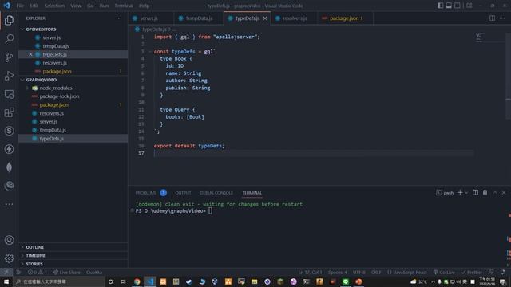Show additional activity bar views ellipsis
The image size is (511, 287).
(9, 204)
